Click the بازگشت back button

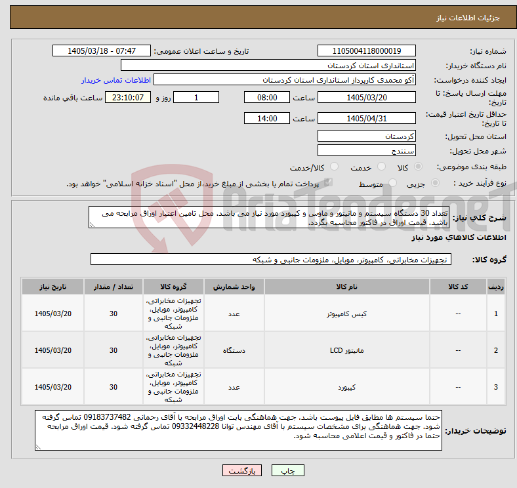pos(242,470)
